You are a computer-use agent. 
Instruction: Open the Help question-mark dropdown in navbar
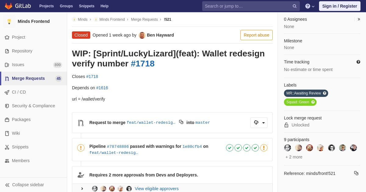(x=310, y=6)
